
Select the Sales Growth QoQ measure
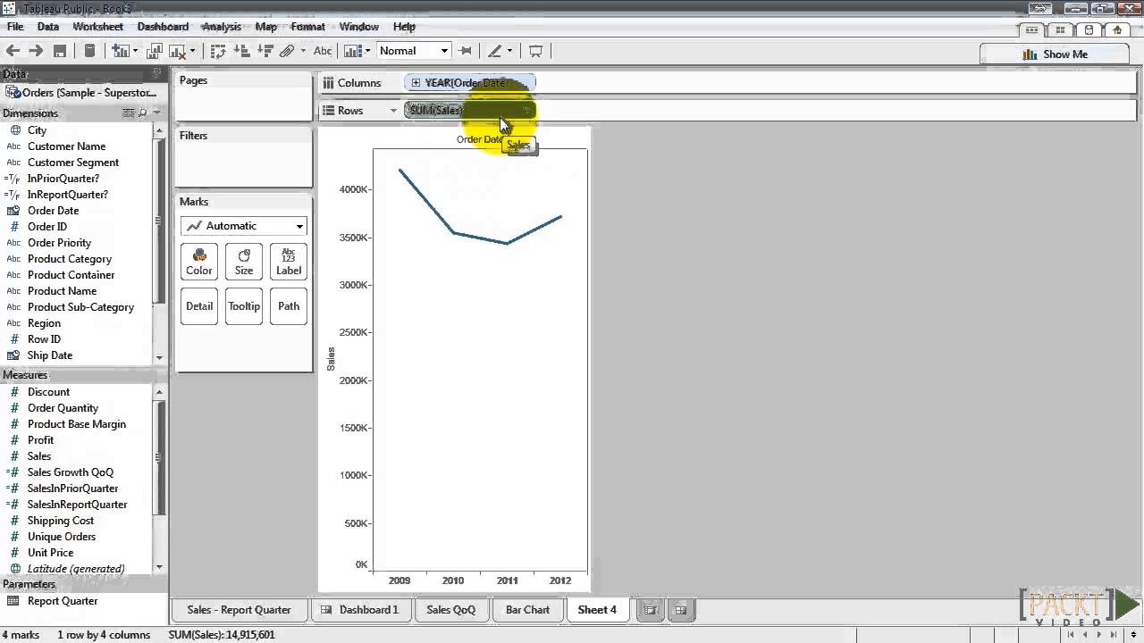[71, 472]
